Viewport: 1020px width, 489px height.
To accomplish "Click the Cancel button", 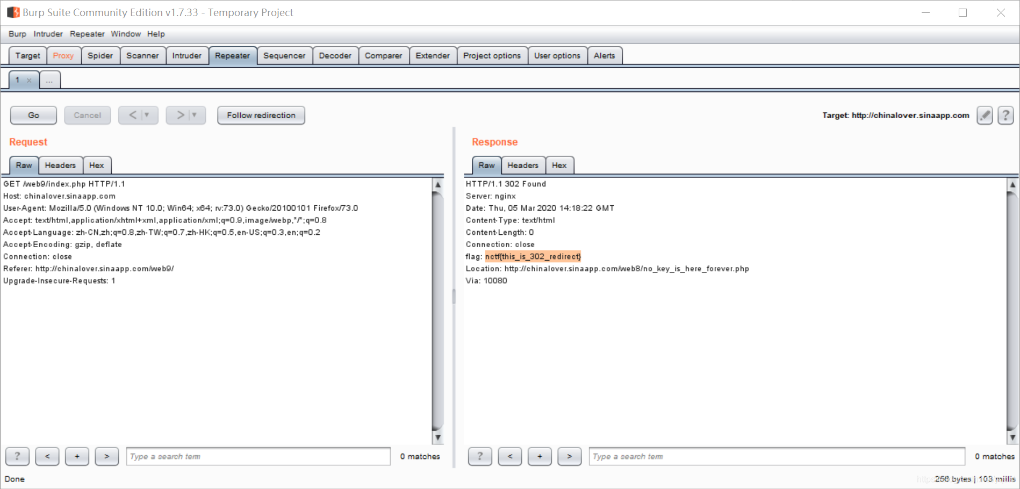I will click(87, 115).
